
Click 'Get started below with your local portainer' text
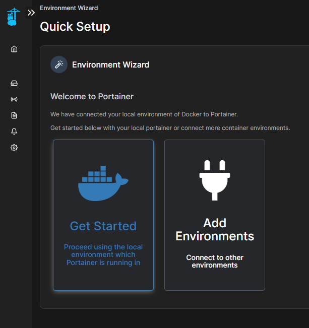point(170,128)
